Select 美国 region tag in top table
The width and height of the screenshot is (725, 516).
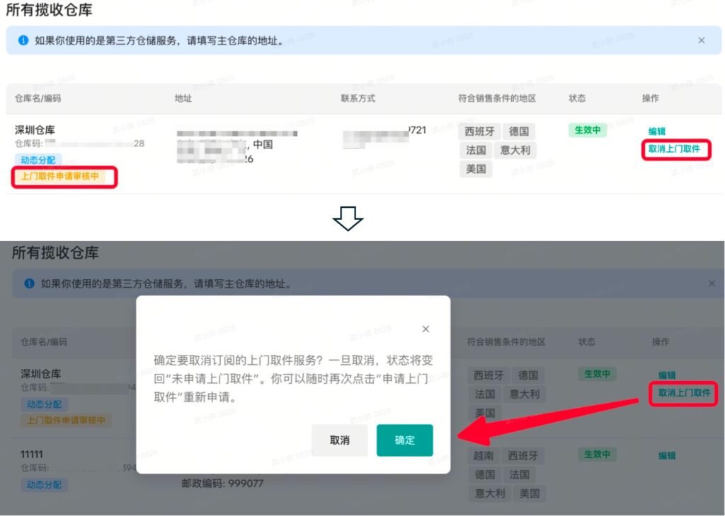pyautogui.click(x=476, y=169)
